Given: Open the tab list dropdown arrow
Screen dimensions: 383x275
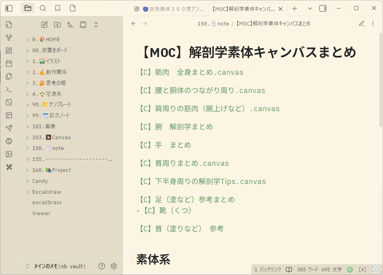Looking at the screenshot, I should click(x=310, y=8).
